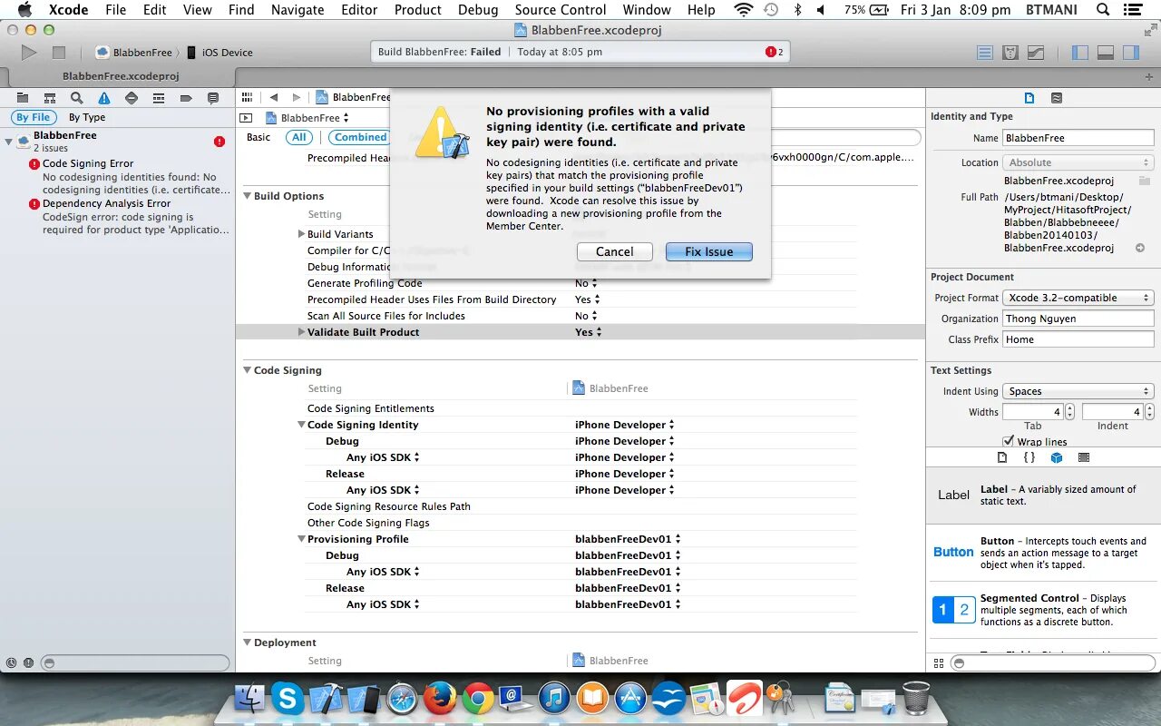The height and width of the screenshot is (726, 1161).
Task: Switch to the Standard editor
Action: point(985,53)
